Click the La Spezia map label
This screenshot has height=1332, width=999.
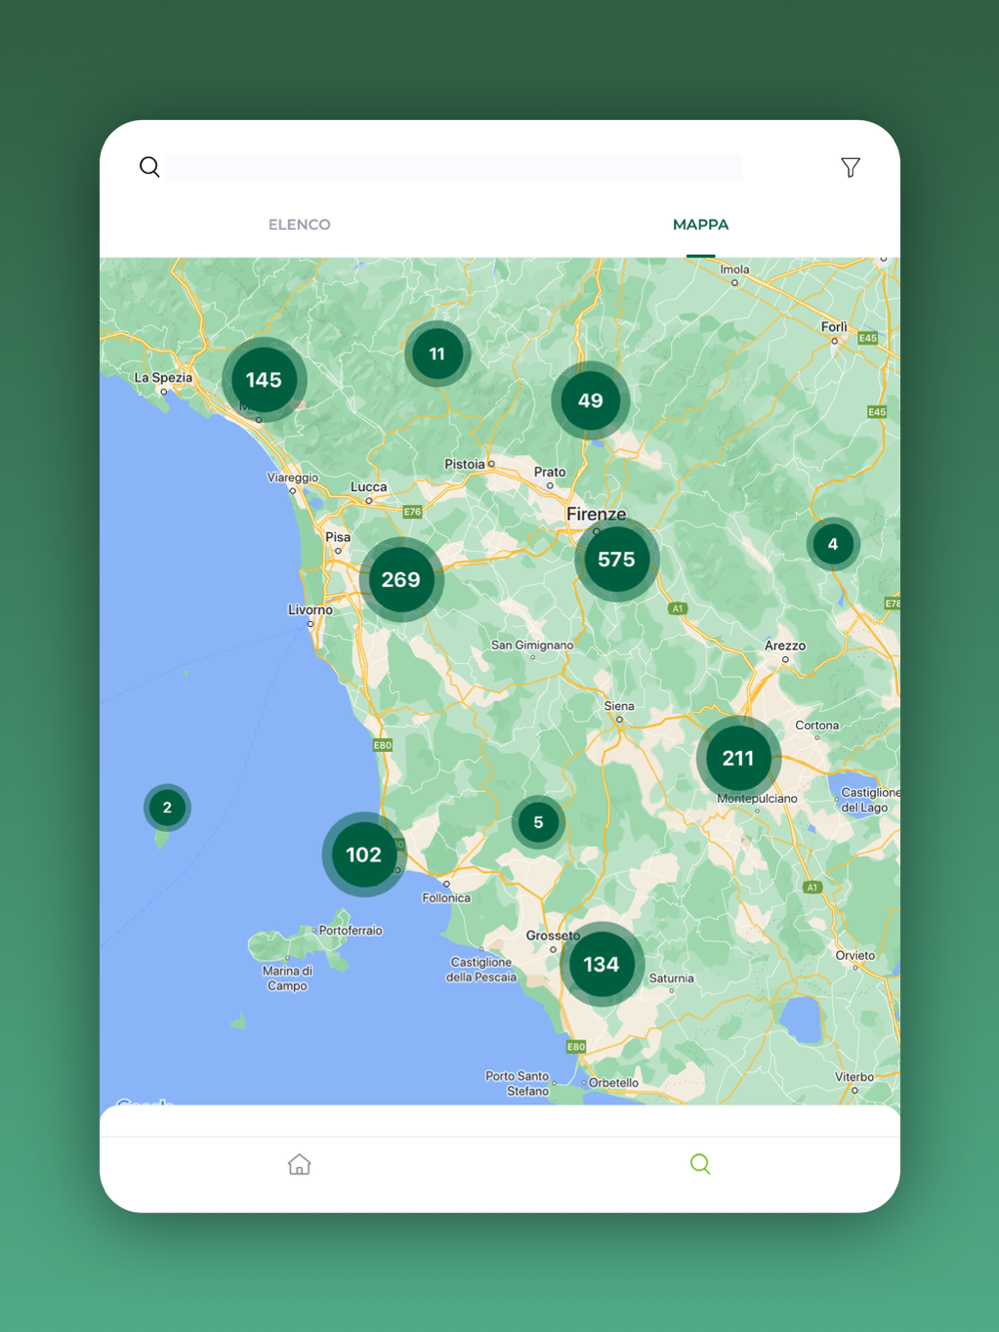163,378
